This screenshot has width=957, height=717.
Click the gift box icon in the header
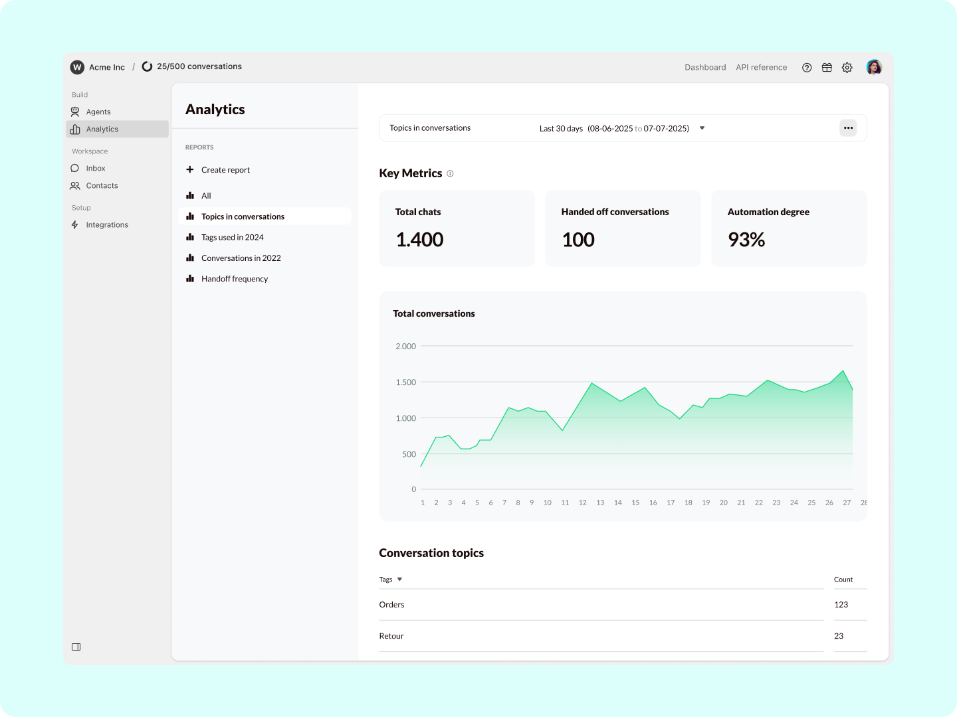pos(827,67)
